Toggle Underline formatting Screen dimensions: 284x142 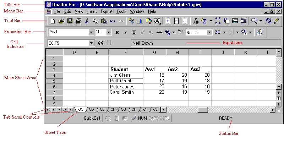134,33
